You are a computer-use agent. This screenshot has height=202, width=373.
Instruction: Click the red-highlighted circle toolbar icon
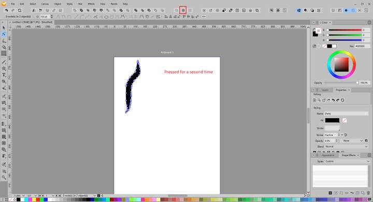[x=183, y=10]
